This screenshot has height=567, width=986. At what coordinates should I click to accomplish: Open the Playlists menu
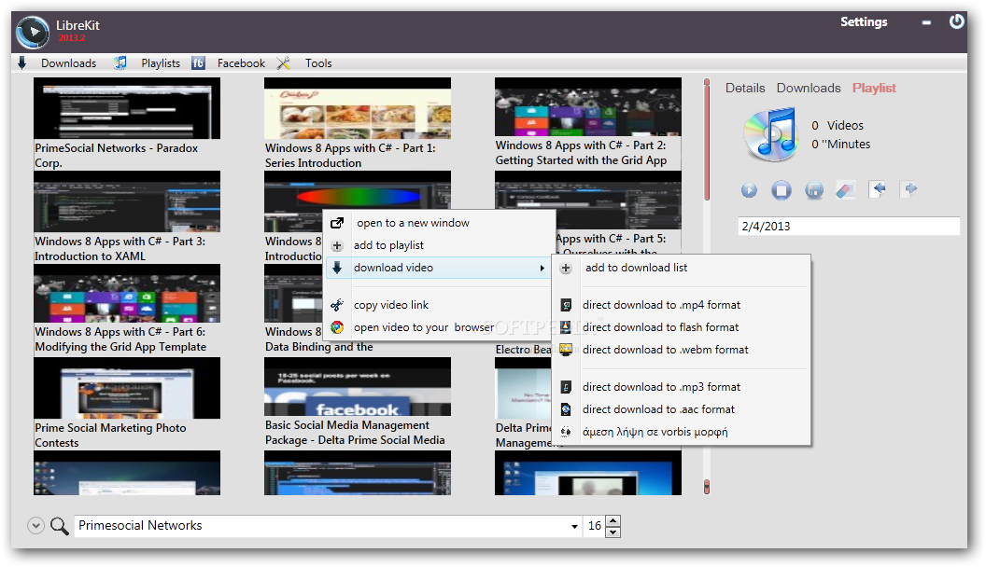click(x=161, y=63)
